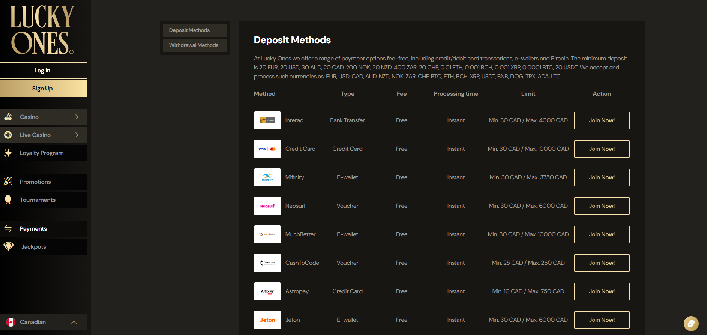Viewport: 707px width, 335px height.
Task: Click the Limit column header
Action: pyautogui.click(x=528, y=94)
